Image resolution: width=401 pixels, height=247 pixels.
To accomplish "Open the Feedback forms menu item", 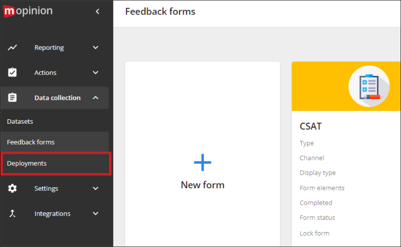I will (x=30, y=142).
